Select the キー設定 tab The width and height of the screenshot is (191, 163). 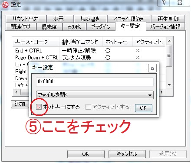point(131,26)
